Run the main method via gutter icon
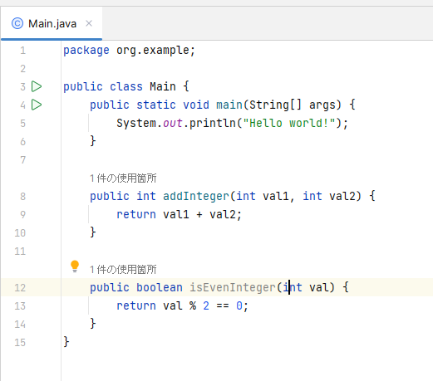This screenshot has width=433, height=381. pos(37,105)
